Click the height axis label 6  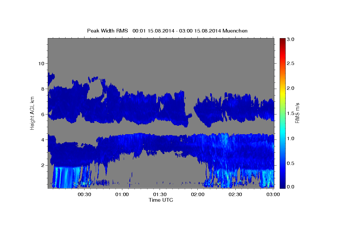tap(43, 114)
